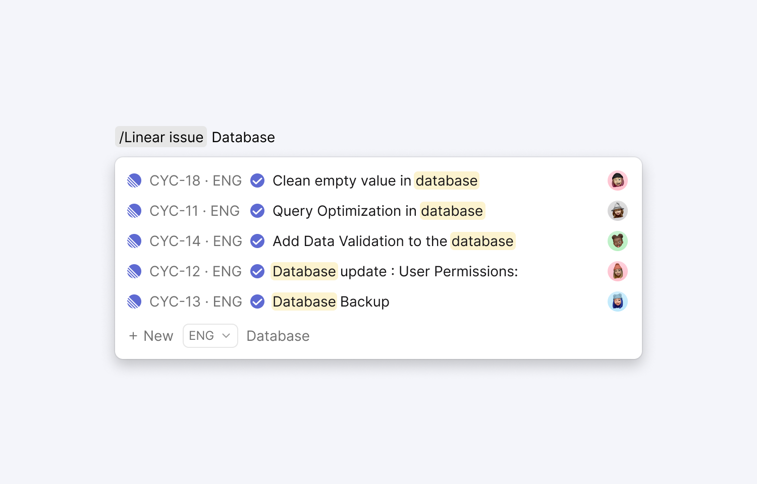The height and width of the screenshot is (484, 757).
Task: Click done checkmark on Database Backup issue
Action: point(257,301)
